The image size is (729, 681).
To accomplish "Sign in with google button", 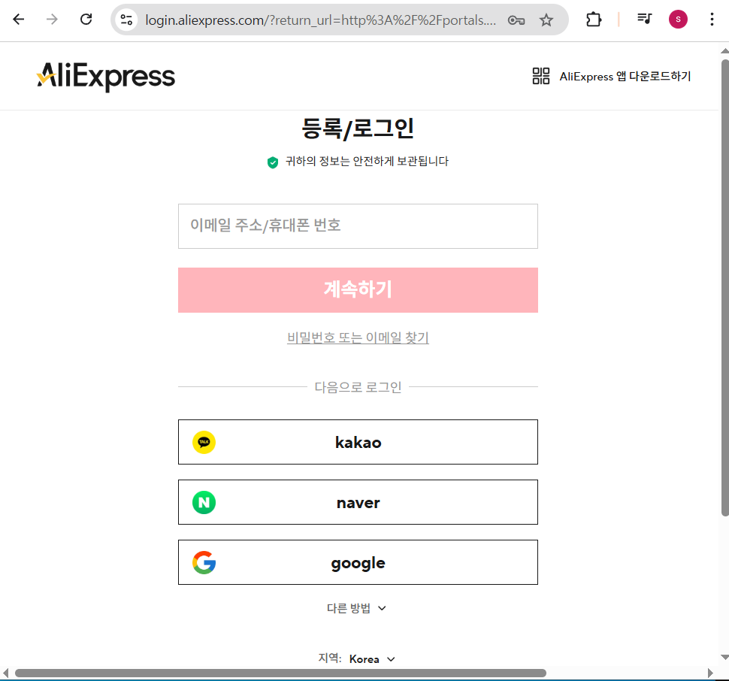I will (x=358, y=562).
